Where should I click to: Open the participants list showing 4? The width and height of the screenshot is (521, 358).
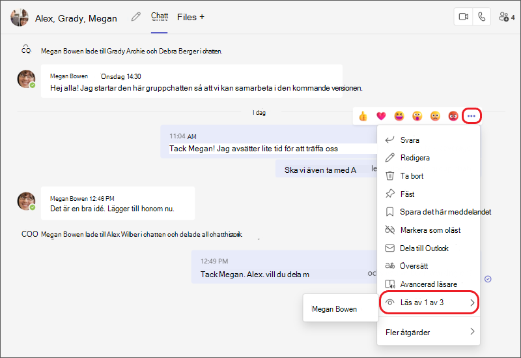tap(507, 17)
